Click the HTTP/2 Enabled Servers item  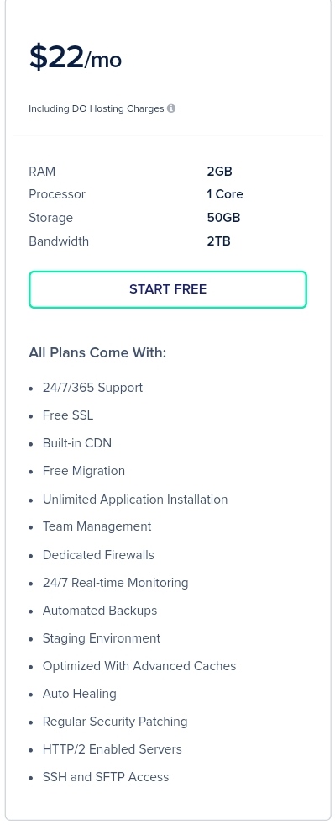(112, 749)
